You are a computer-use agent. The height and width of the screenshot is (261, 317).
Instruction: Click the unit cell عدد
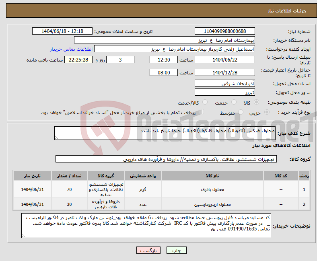tap(143, 204)
